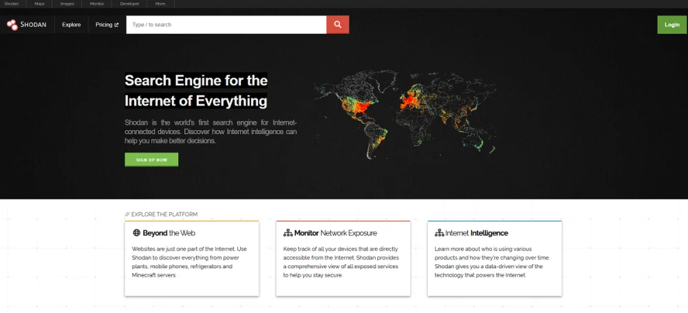Click the 'Shodan is the world's first' paragraph
Screen dimensions: 688x313
pyautogui.click(x=211, y=131)
